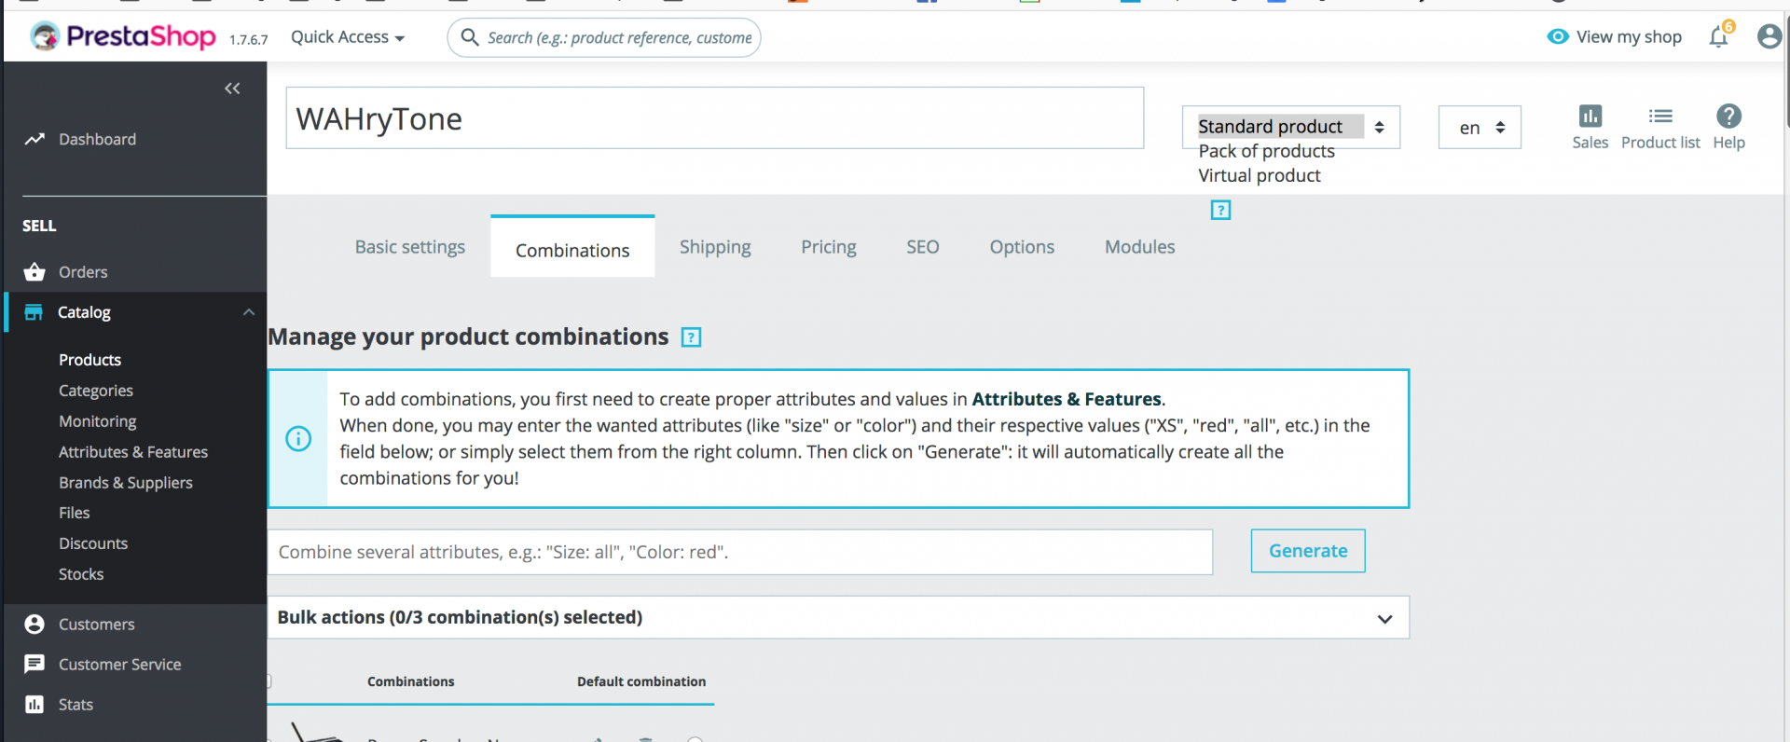The width and height of the screenshot is (1790, 742).
Task: Click the PrestaShop logo
Action: click(x=123, y=36)
